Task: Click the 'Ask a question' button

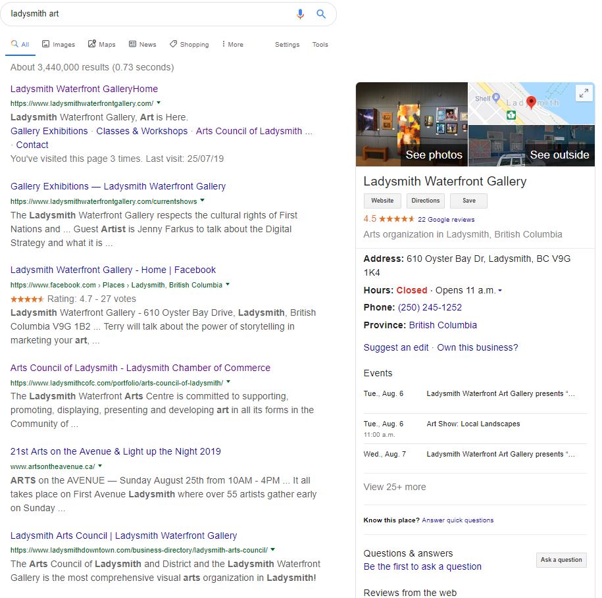Action: point(561,560)
